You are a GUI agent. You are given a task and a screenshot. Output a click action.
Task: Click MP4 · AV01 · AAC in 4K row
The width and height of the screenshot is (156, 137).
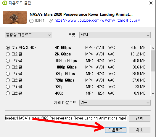coord(100,48)
